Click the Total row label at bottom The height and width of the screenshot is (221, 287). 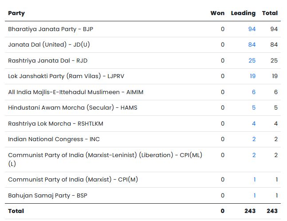(16, 211)
